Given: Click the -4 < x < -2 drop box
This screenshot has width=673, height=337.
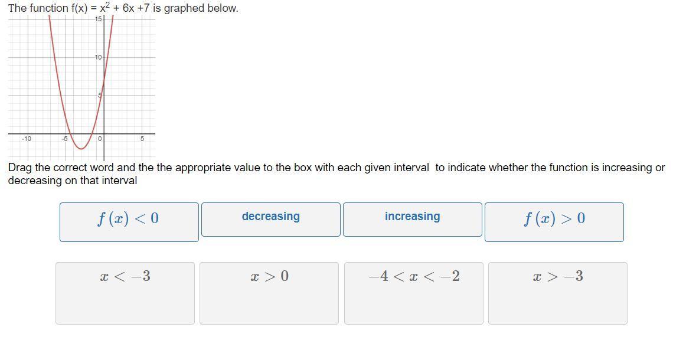Looking at the screenshot, I should coord(414,293).
